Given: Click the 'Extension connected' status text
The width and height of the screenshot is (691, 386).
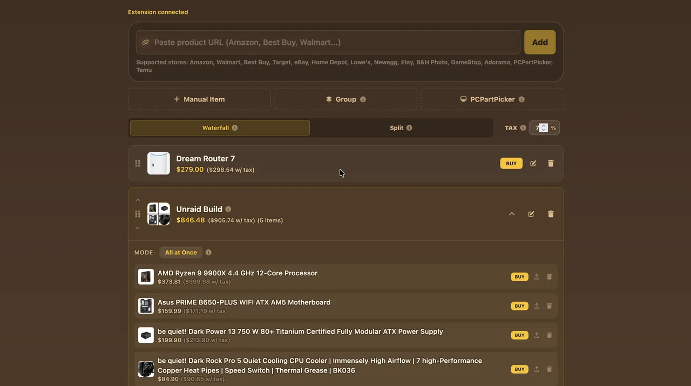Looking at the screenshot, I should pyautogui.click(x=158, y=12).
